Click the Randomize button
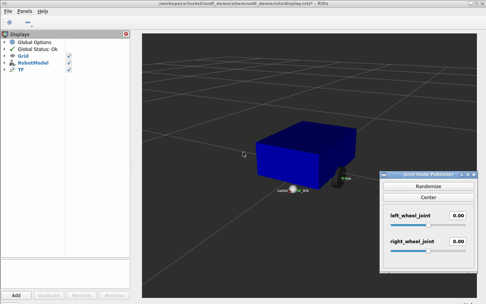 [x=428, y=186]
